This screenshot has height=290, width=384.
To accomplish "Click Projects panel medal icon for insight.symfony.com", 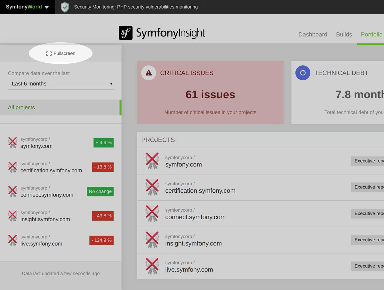I will pos(152,239).
